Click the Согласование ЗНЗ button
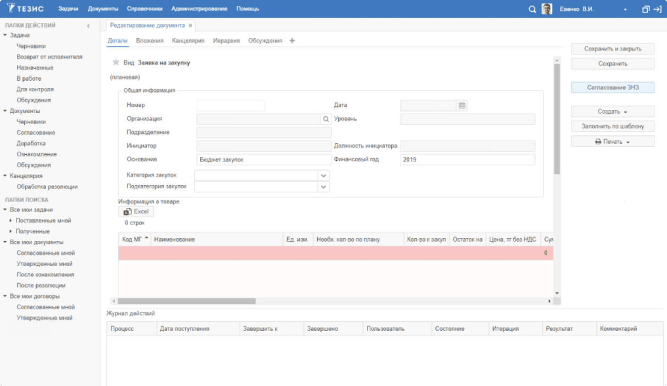 (613, 87)
